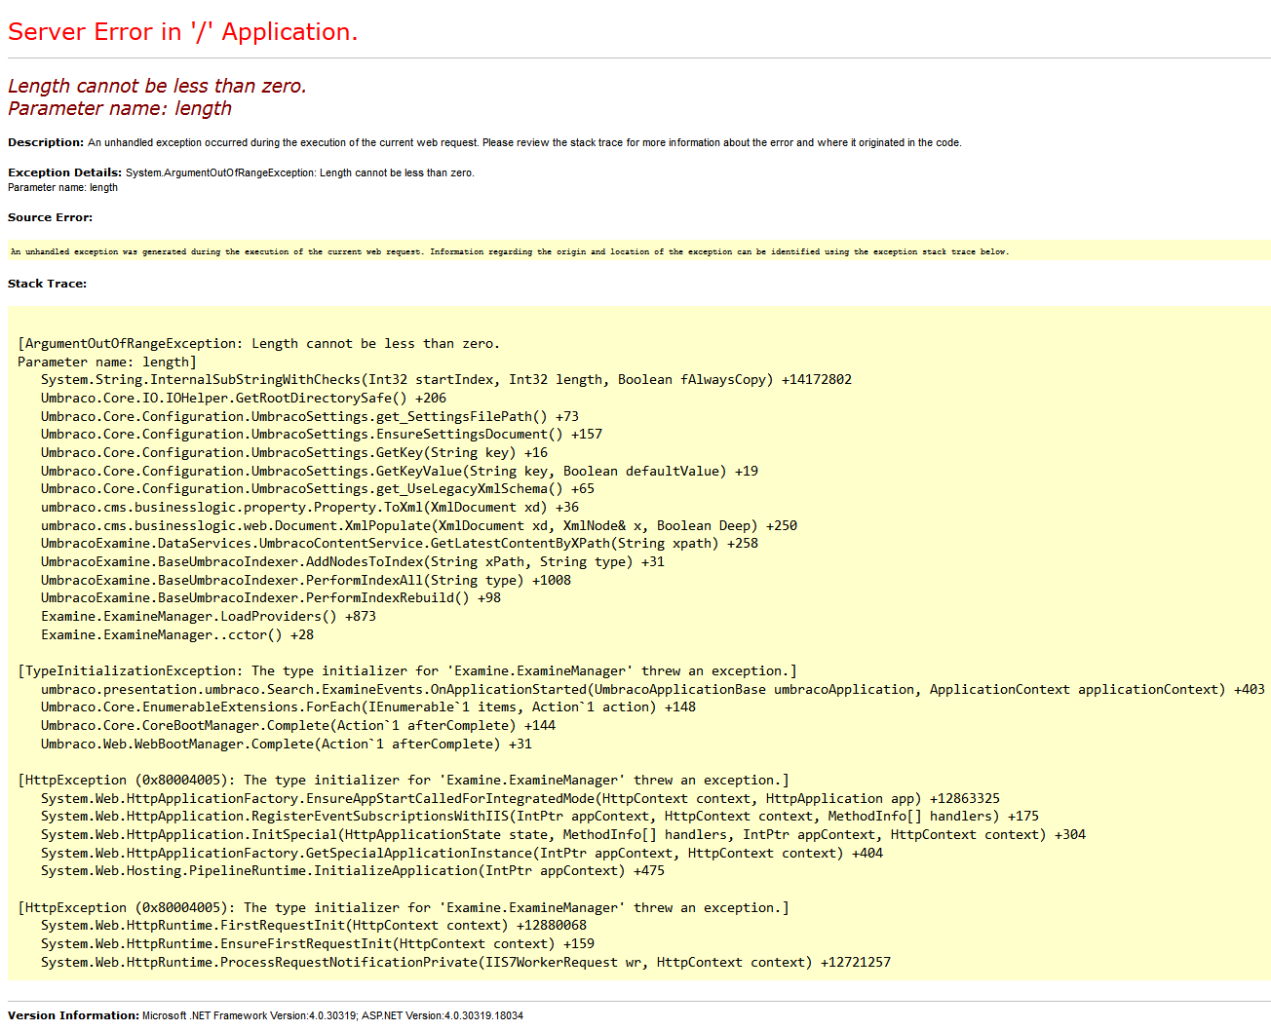
Task: Click the 'HttpApplication.InitSpecial' stack line
Action: (x=563, y=834)
